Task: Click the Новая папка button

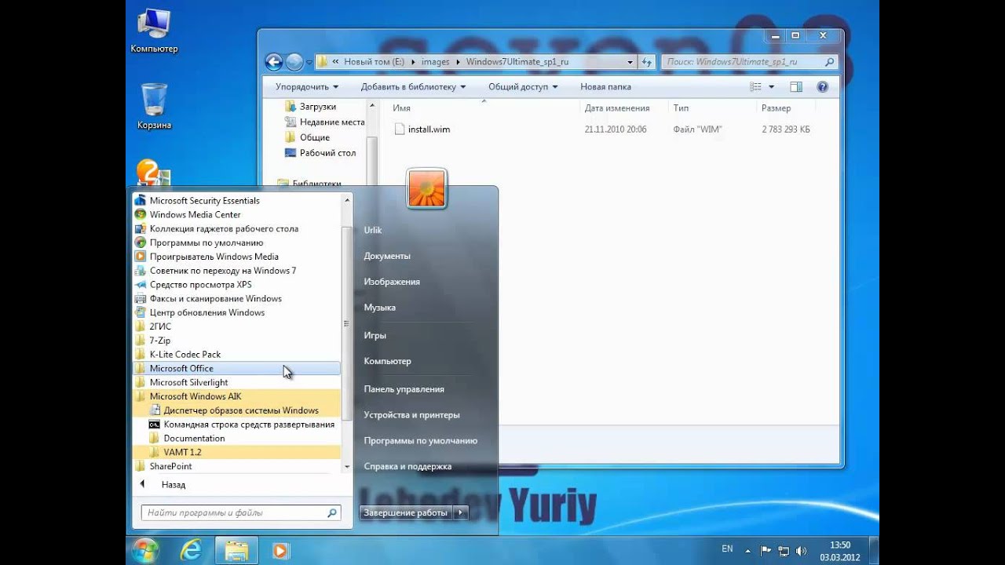Action: [x=605, y=87]
